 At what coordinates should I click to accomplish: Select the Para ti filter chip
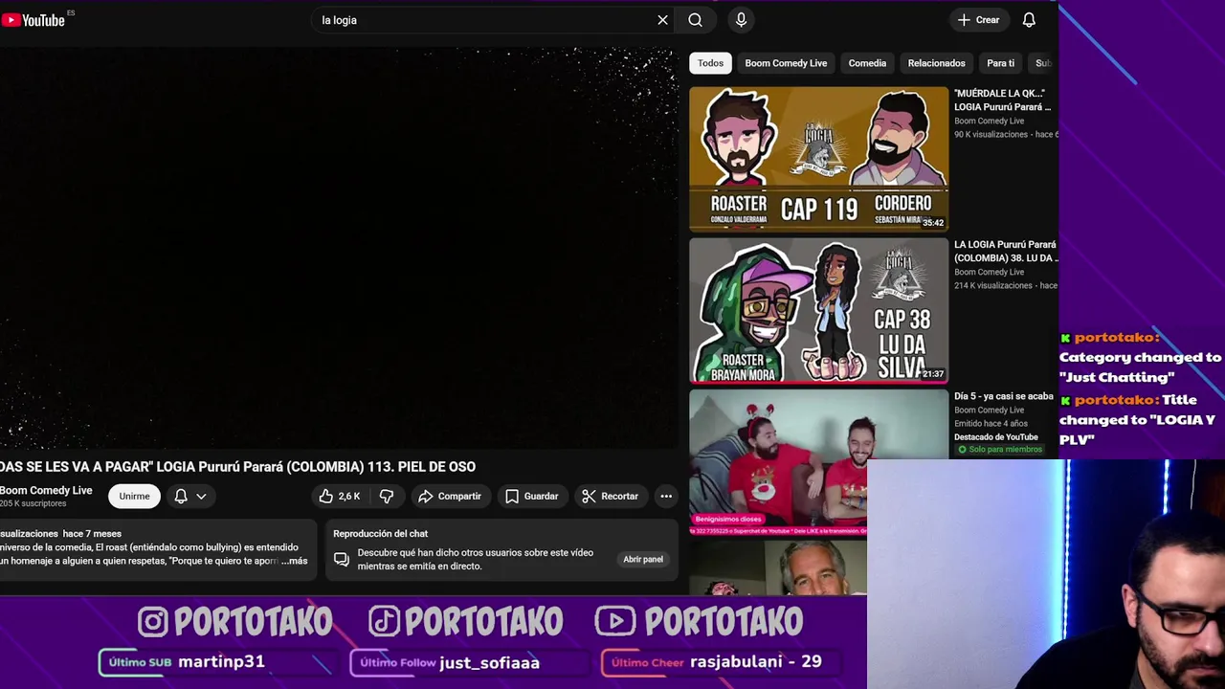click(1000, 63)
